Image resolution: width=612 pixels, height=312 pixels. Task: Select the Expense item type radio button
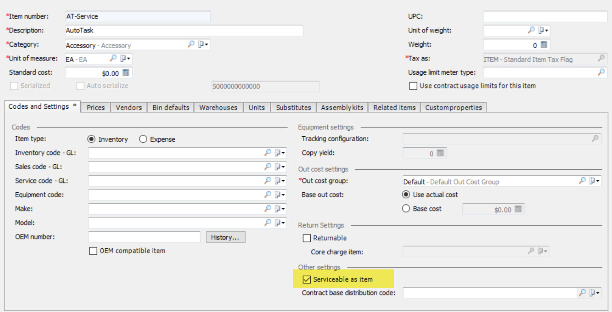pyautogui.click(x=143, y=139)
